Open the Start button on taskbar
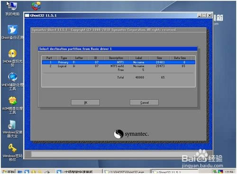Viewport: 237px width, 174px height. [x=9, y=172]
